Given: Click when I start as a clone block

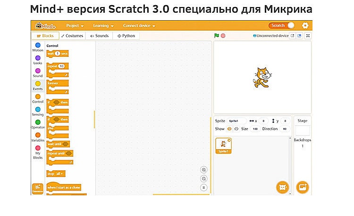Looking at the screenshot, I should (64, 187).
